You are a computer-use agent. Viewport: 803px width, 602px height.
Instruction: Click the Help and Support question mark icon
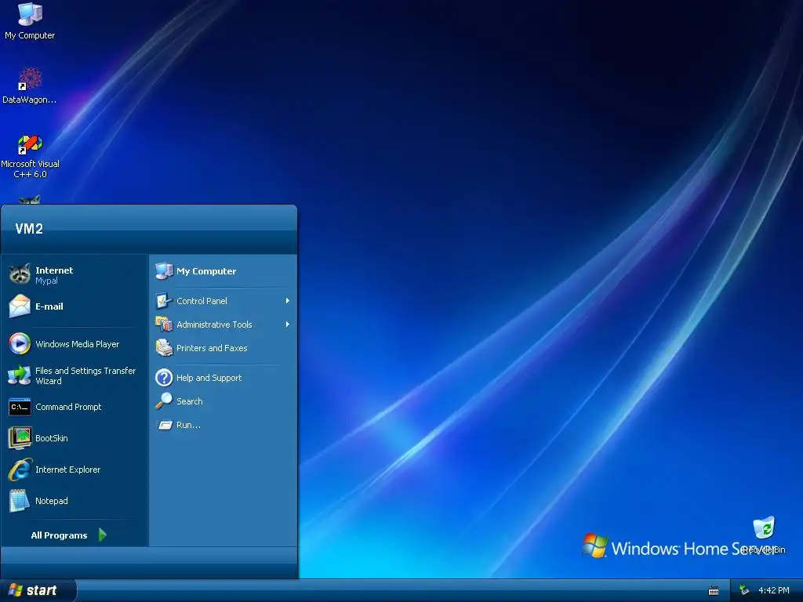[x=164, y=378]
